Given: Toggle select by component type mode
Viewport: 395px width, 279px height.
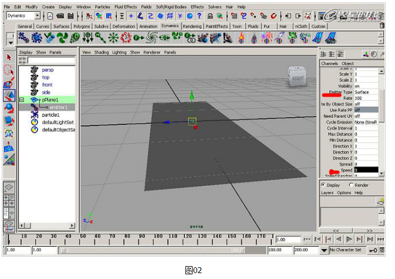Looking at the screenshot, I should tap(109, 16).
